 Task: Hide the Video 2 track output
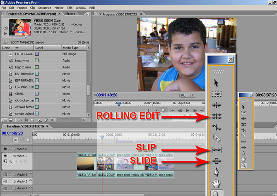(5, 149)
